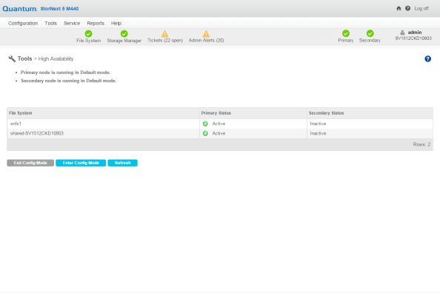Click the Refresh button
This screenshot has height=293, width=440.
click(x=123, y=163)
